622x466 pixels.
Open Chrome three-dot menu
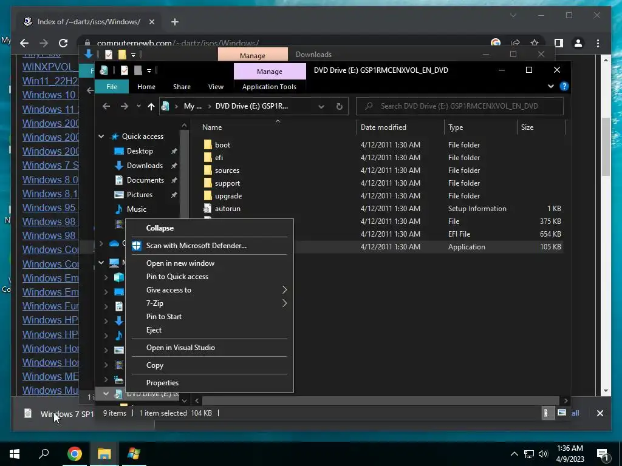598,43
